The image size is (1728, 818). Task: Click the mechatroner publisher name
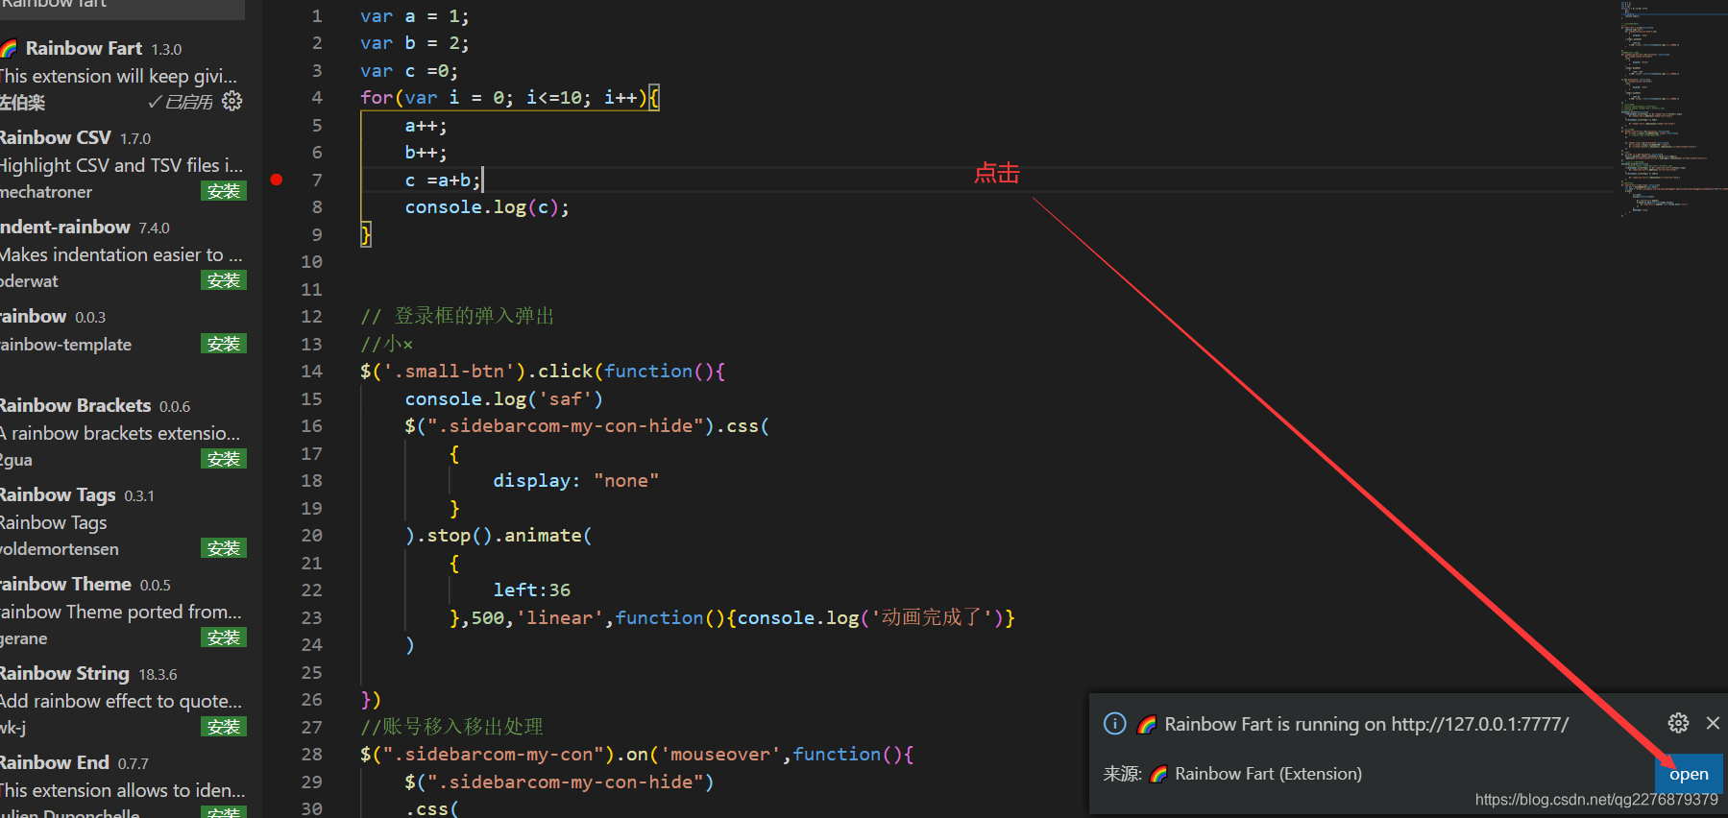(46, 192)
